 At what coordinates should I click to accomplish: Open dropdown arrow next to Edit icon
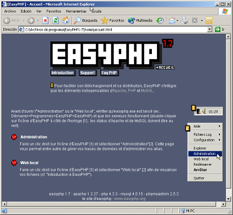[202, 20]
